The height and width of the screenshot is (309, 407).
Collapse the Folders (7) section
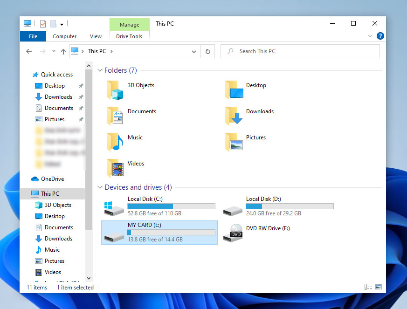100,70
